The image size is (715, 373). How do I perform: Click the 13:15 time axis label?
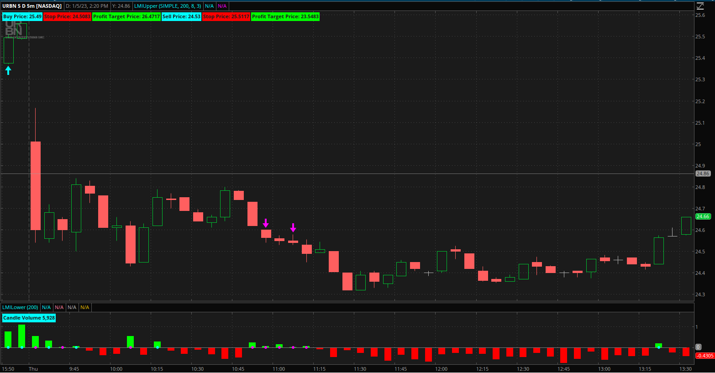tap(645, 369)
